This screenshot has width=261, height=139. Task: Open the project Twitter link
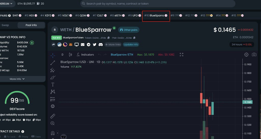coord(94,44)
